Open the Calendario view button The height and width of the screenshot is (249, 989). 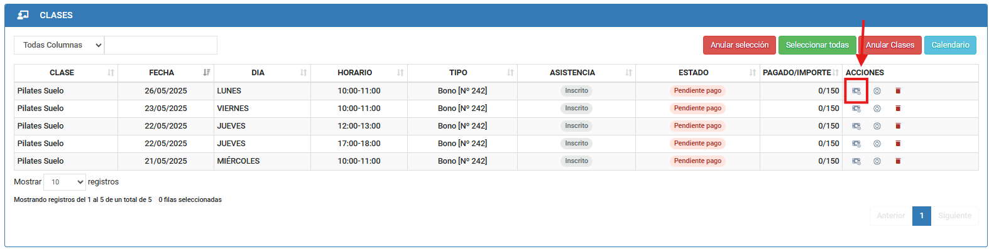click(x=950, y=45)
